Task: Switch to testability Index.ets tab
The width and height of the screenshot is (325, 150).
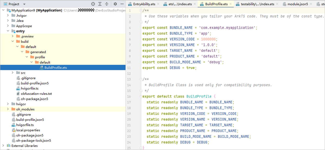Action: [x=258, y=4]
